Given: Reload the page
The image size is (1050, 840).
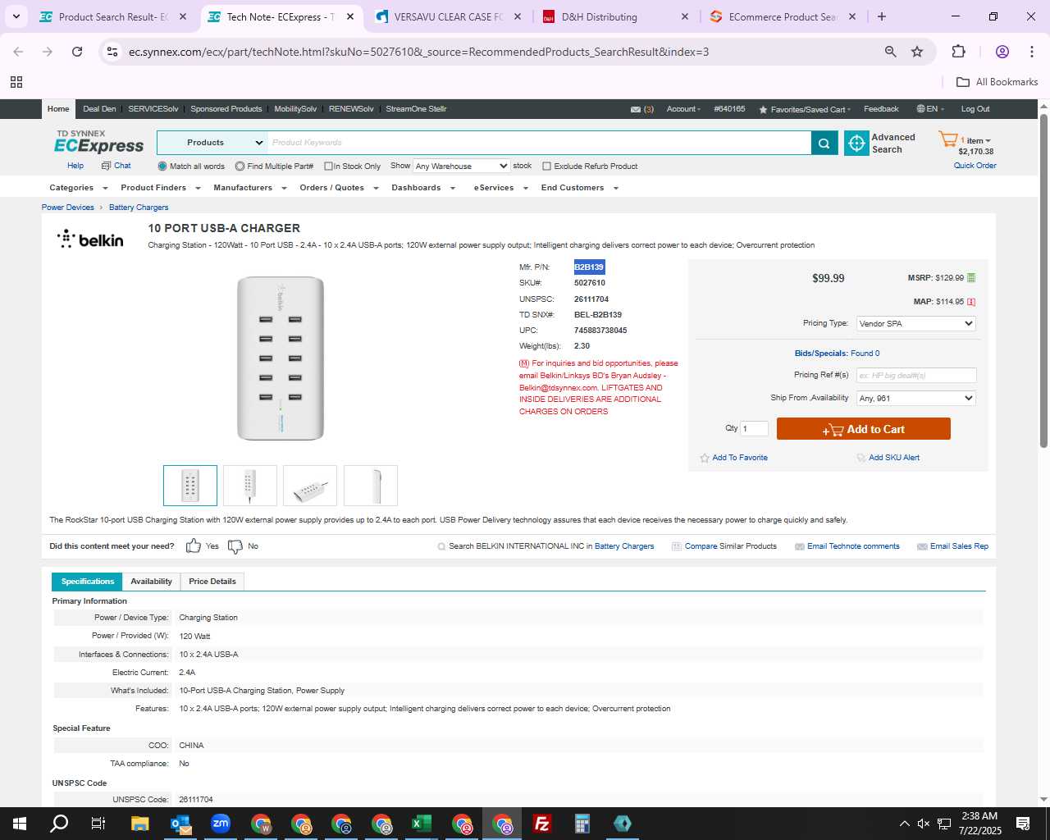Looking at the screenshot, I should click(x=77, y=52).
